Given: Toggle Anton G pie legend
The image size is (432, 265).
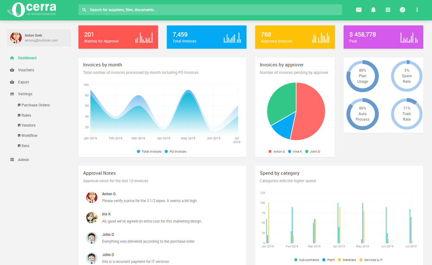Looking at the screenshot, I should point(276,152).
